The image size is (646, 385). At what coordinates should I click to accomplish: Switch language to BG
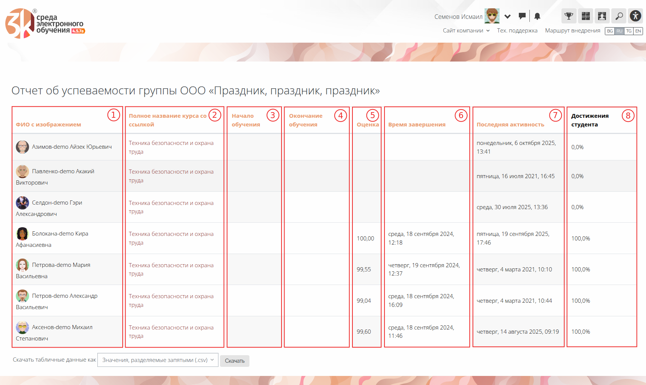[x=610, y=31]
